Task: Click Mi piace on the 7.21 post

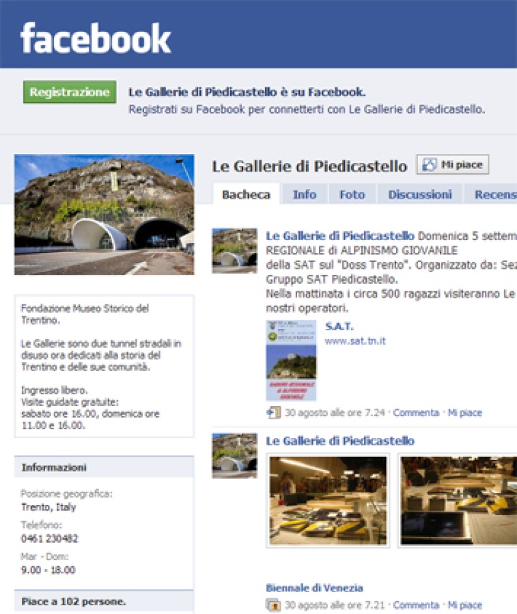Action: point(465,605)
